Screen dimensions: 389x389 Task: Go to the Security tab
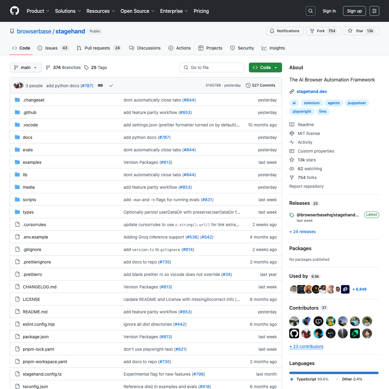(242, 48)
